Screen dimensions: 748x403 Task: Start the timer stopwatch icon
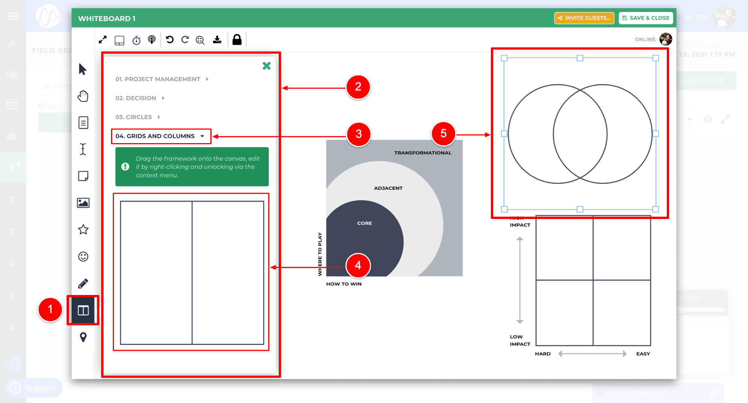click(136, 40)
